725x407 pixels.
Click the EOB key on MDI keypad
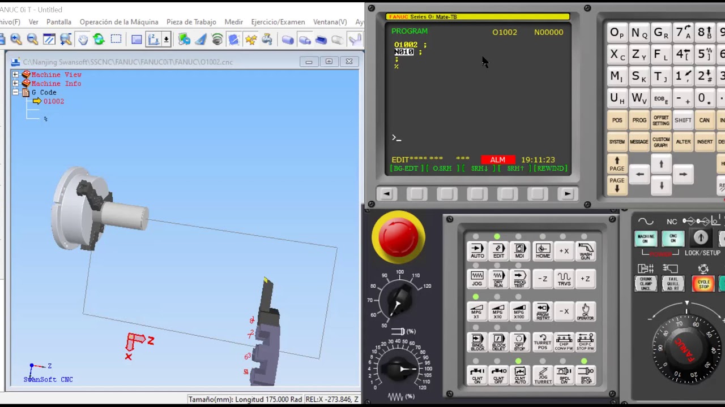[661, 98]
